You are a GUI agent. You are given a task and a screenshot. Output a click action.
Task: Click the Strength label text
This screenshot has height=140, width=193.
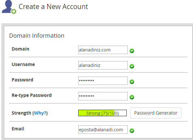[x=21, y=113]
